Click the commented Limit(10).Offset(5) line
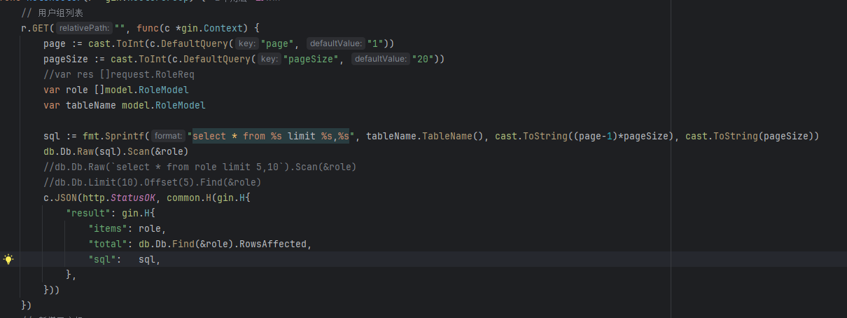Screen dimensions: 847x318 pos(152,182)
